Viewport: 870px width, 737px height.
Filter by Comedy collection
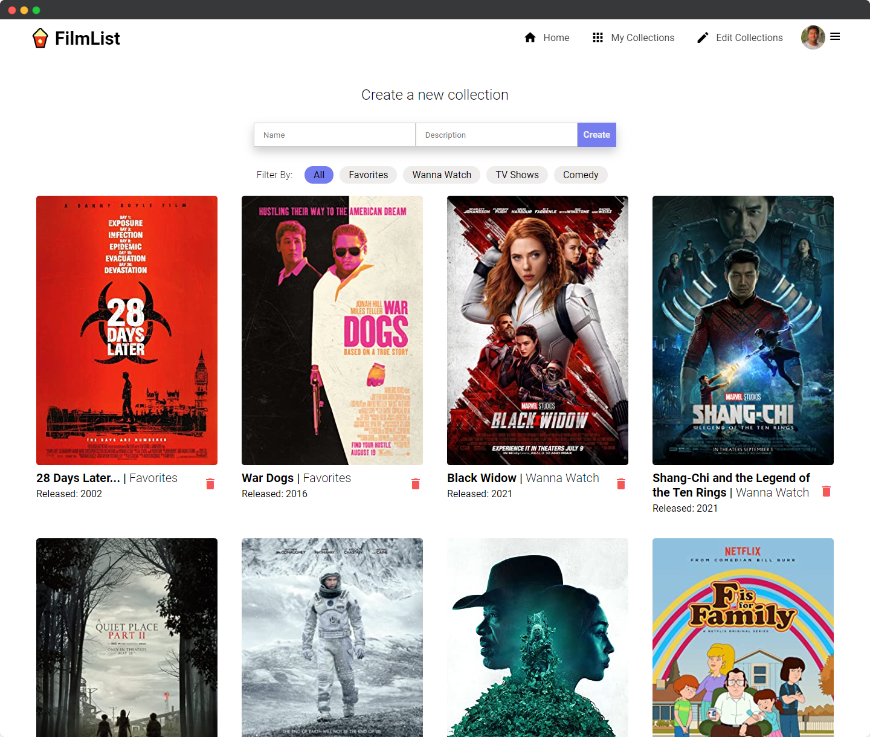(x=581, y=175)
